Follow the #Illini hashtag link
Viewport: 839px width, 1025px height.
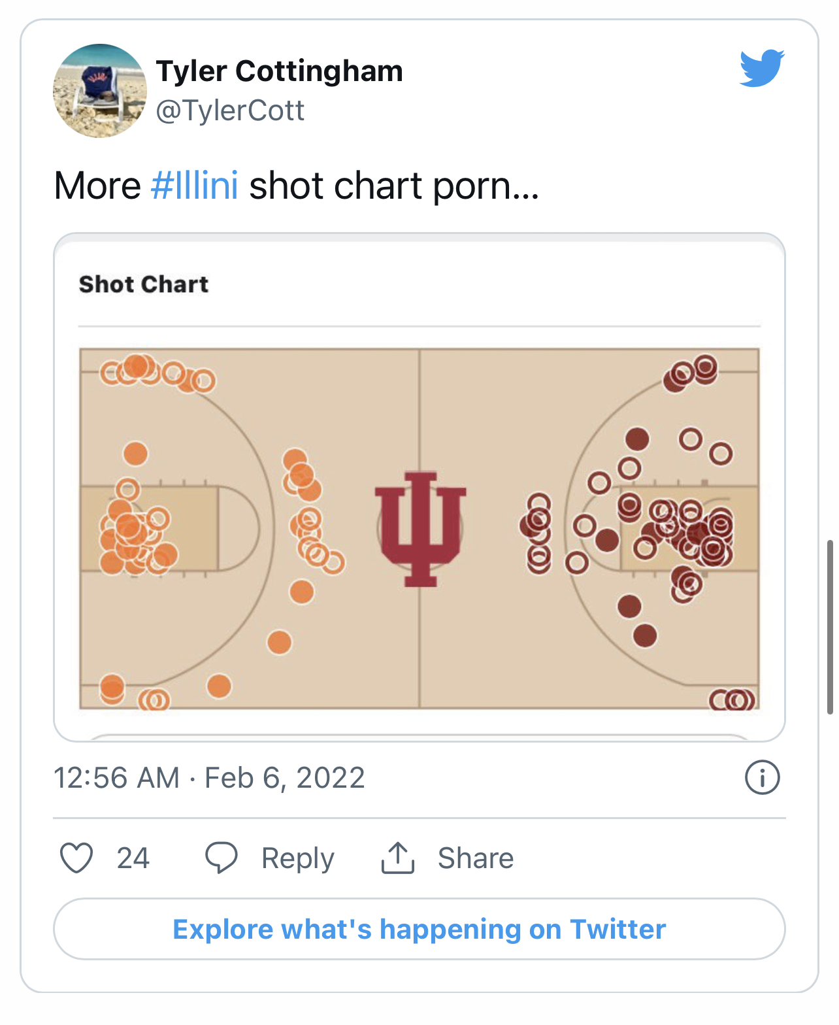tap(194, 186)
